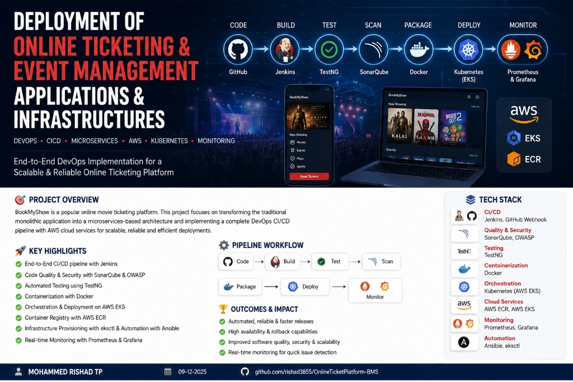Click the KUBERNETES tag under the title
The image size is (573, 382).
pos(169,141)
